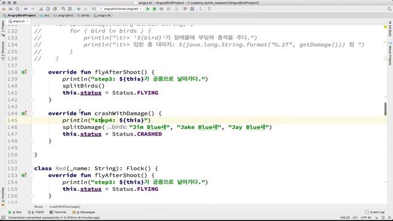Open the Maven Projects sidebar tab

[390, 54]
